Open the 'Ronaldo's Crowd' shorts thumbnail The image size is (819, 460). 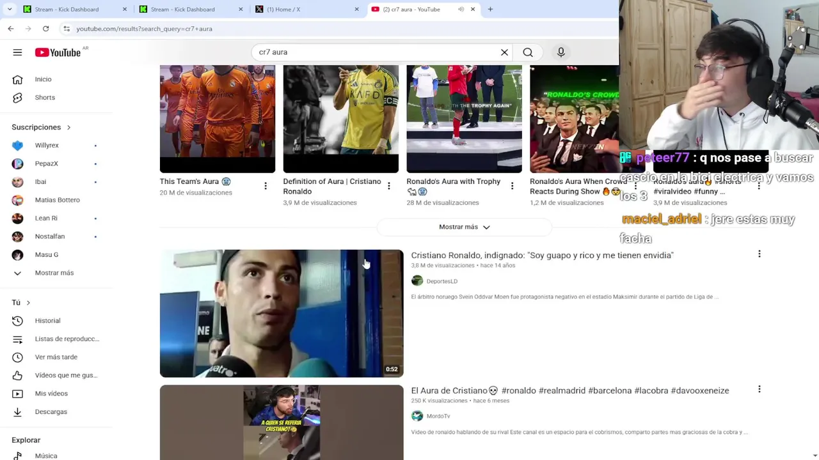[x=575, y=119]
